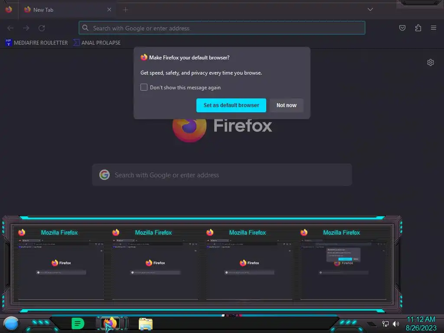This screenshot has width=444, height=333.
Task: Go back with the back arrow
Action: pyautogui.click(x=10, y=28)
